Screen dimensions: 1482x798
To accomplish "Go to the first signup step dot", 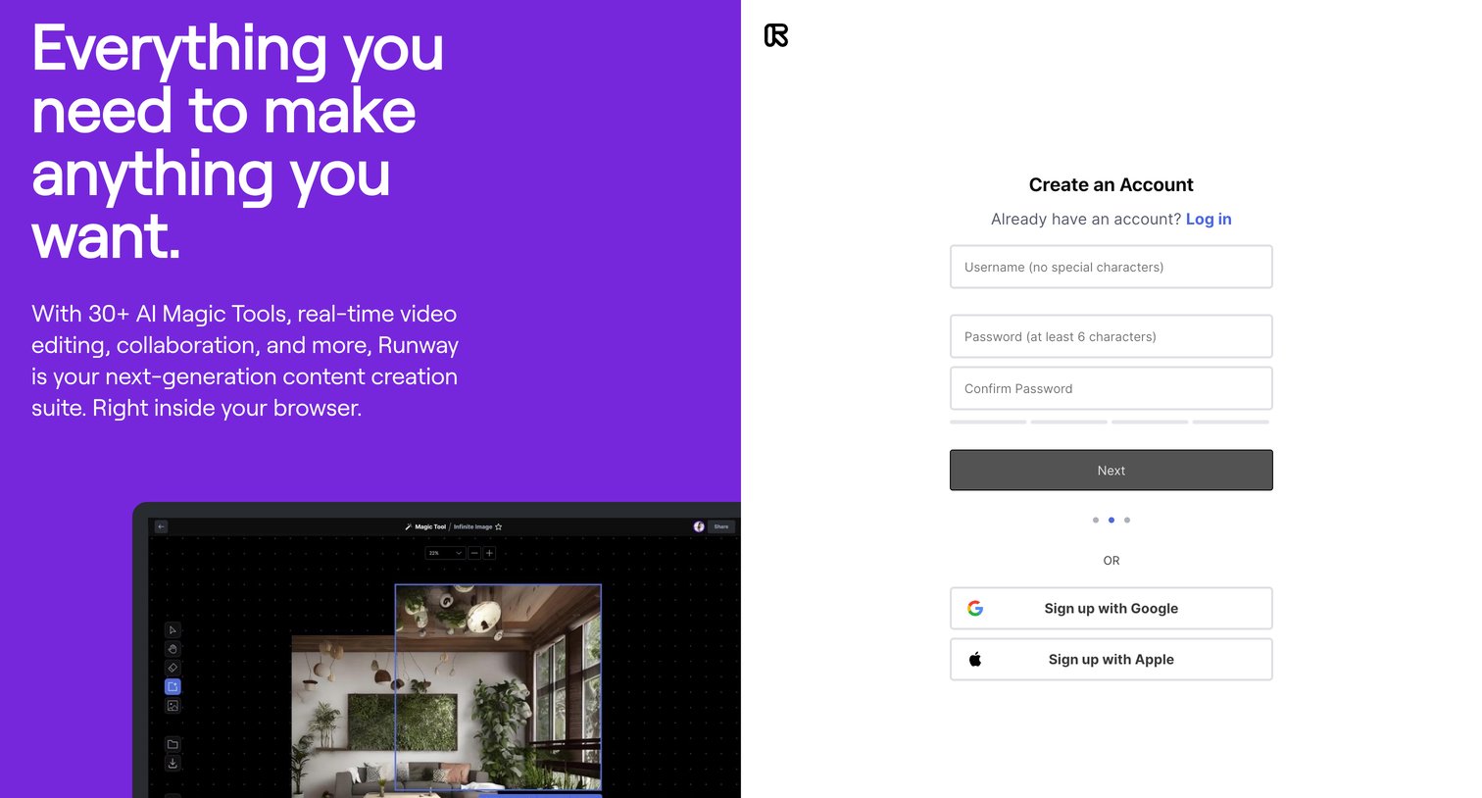I will 1096,521.
